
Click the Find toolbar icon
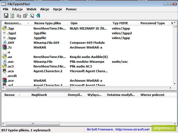tap(32, 16)
